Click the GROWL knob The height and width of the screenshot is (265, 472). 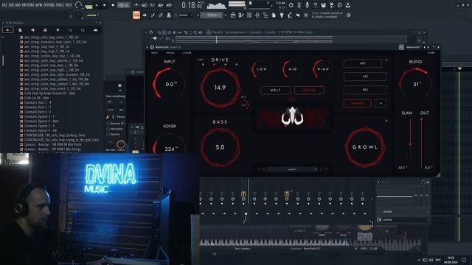pyautogui.click(x=365, y=147)
